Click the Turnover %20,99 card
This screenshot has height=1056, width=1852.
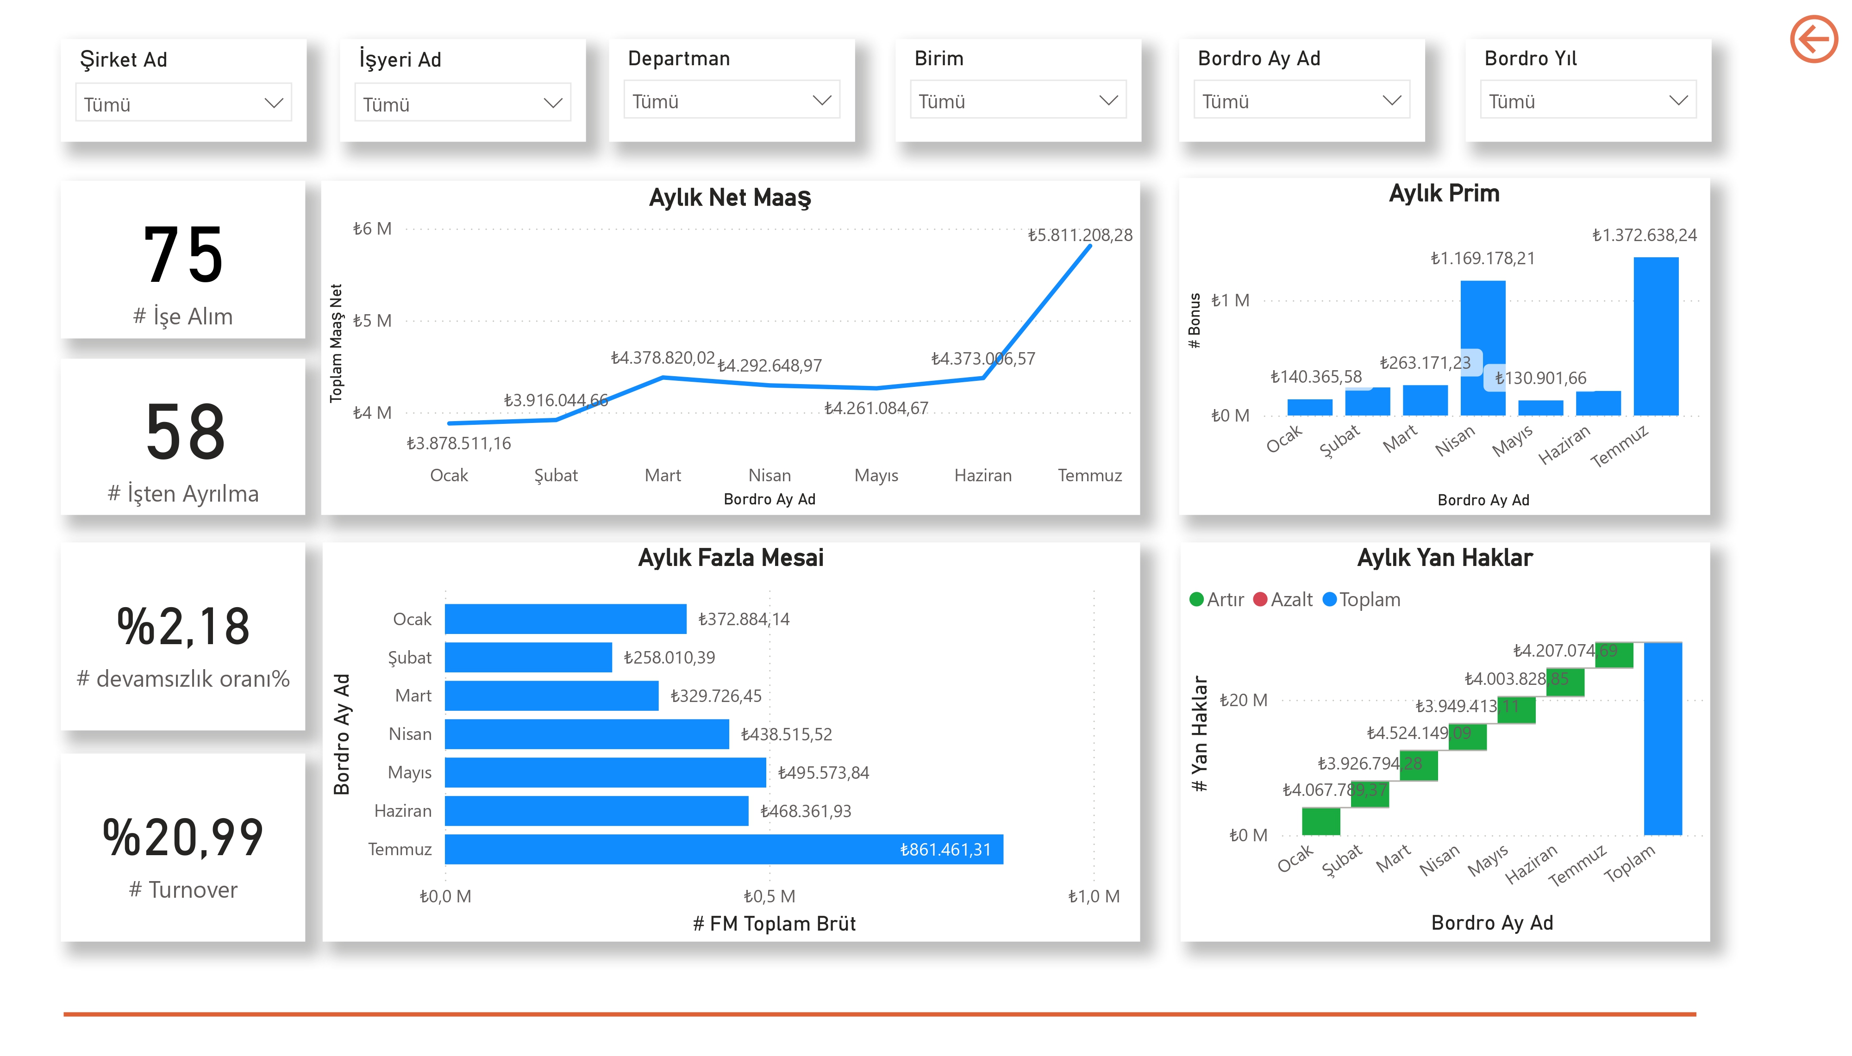point(183,847)
